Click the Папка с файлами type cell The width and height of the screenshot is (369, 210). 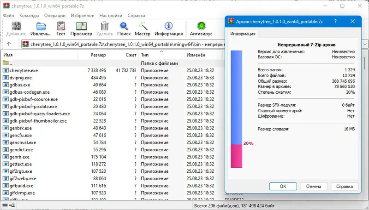[x=159, y=63]
